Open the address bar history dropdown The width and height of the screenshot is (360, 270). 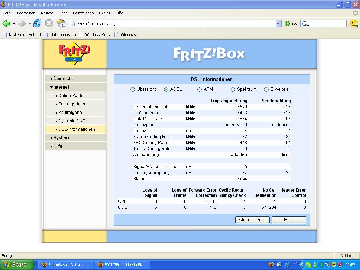pos(278,24)
